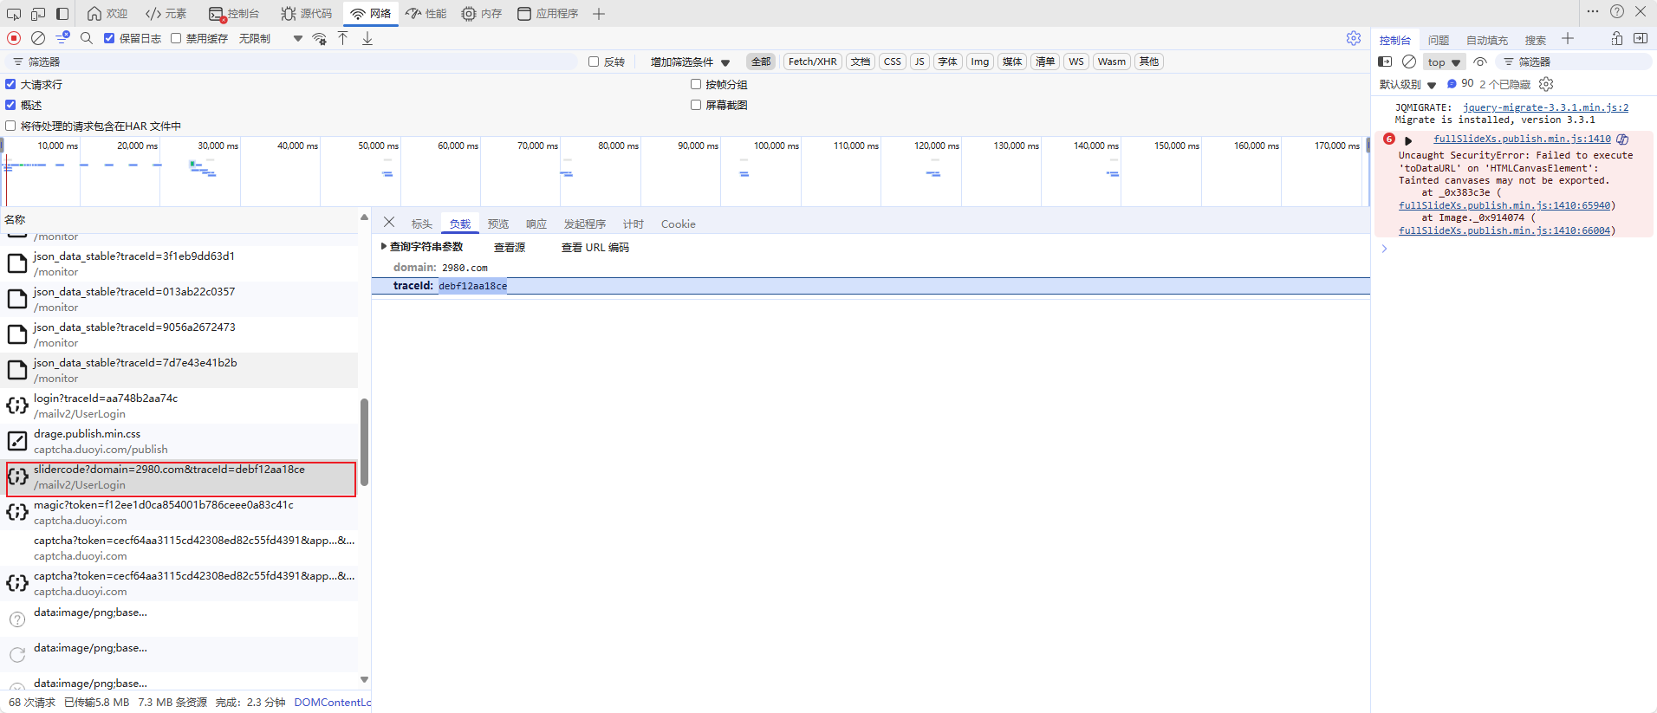
Task: Toggle the dock side panel icon
Action: point(62,13)
